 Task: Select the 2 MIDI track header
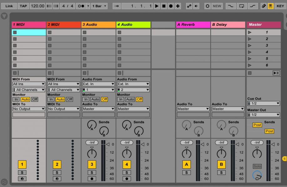pyautogui.click(x=63, y=25)
